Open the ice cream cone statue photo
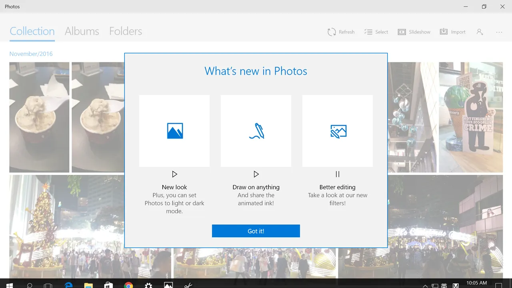The width and height of the screenshot is (512, 288). [470, 117]
